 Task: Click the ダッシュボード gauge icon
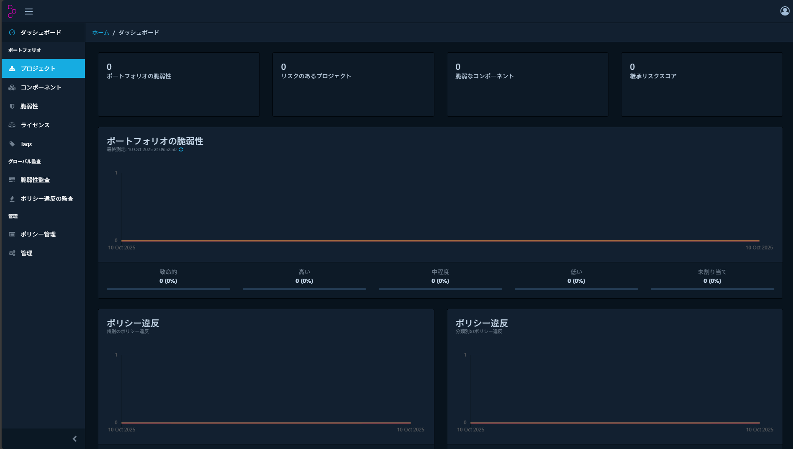(12, 33)
